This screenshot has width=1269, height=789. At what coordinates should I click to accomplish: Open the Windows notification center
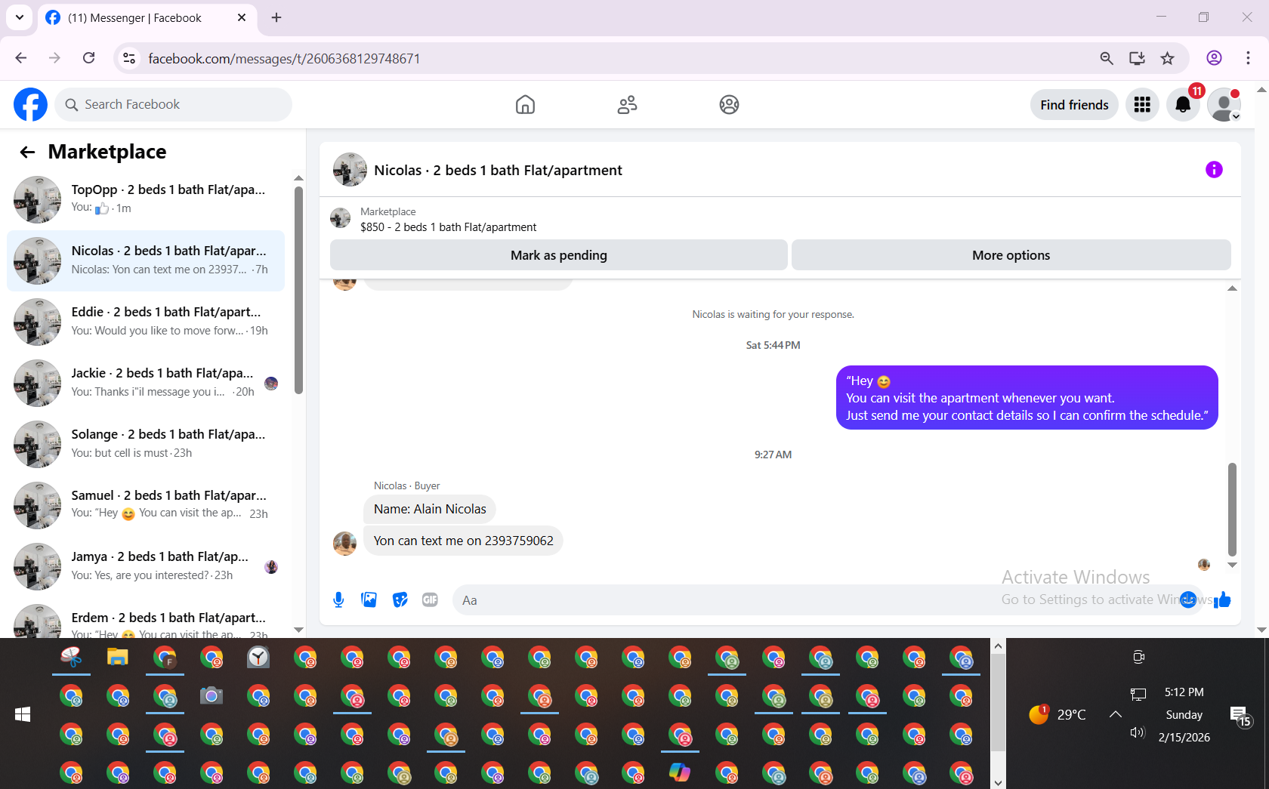1240,715
